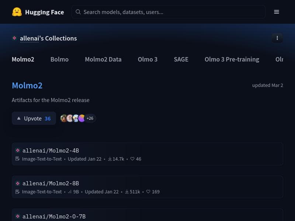
Task: Click the allenai icon next to Molmo2-O-7B
Action: [18, 216]
